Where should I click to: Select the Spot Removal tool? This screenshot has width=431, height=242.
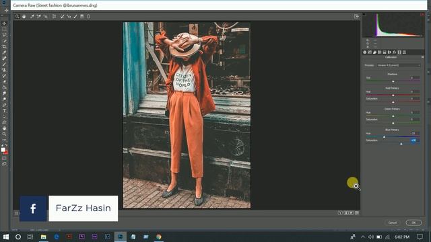(x=62, y=16)
